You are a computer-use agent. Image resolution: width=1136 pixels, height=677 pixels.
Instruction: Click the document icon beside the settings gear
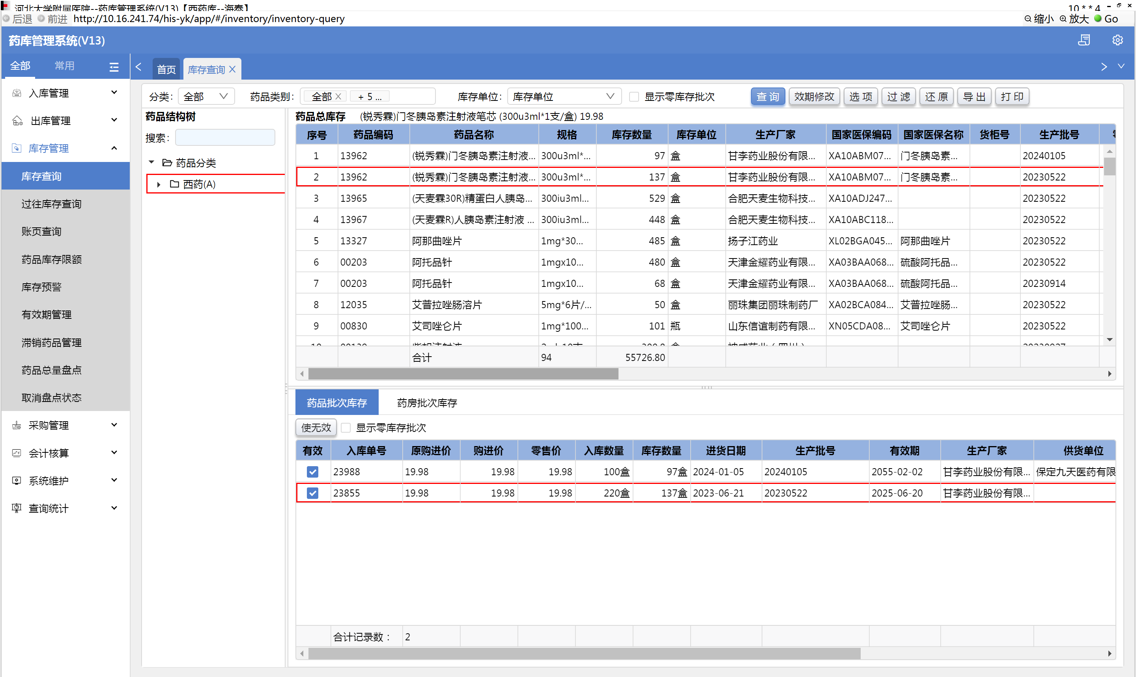point(1084,40)
